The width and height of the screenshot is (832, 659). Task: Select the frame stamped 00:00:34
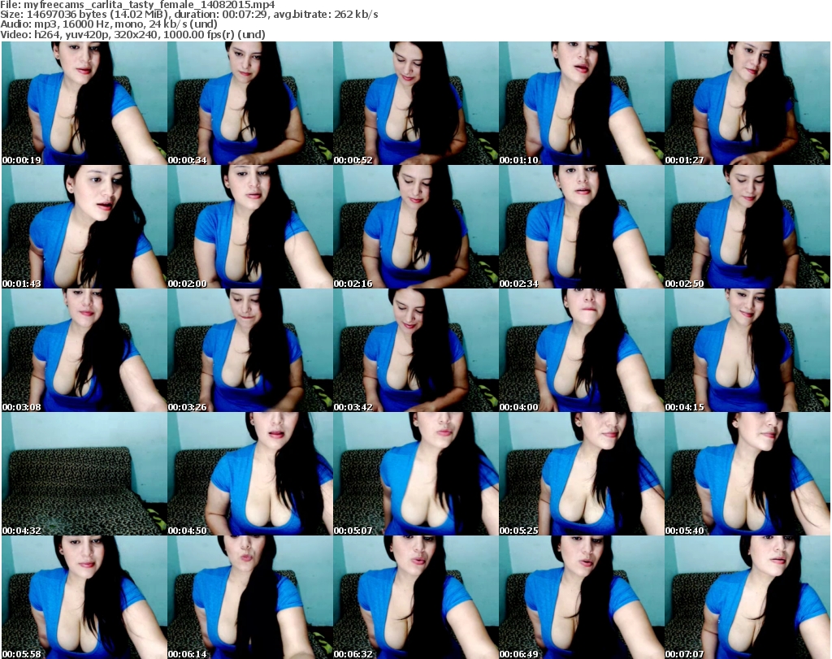click(250, 103)
